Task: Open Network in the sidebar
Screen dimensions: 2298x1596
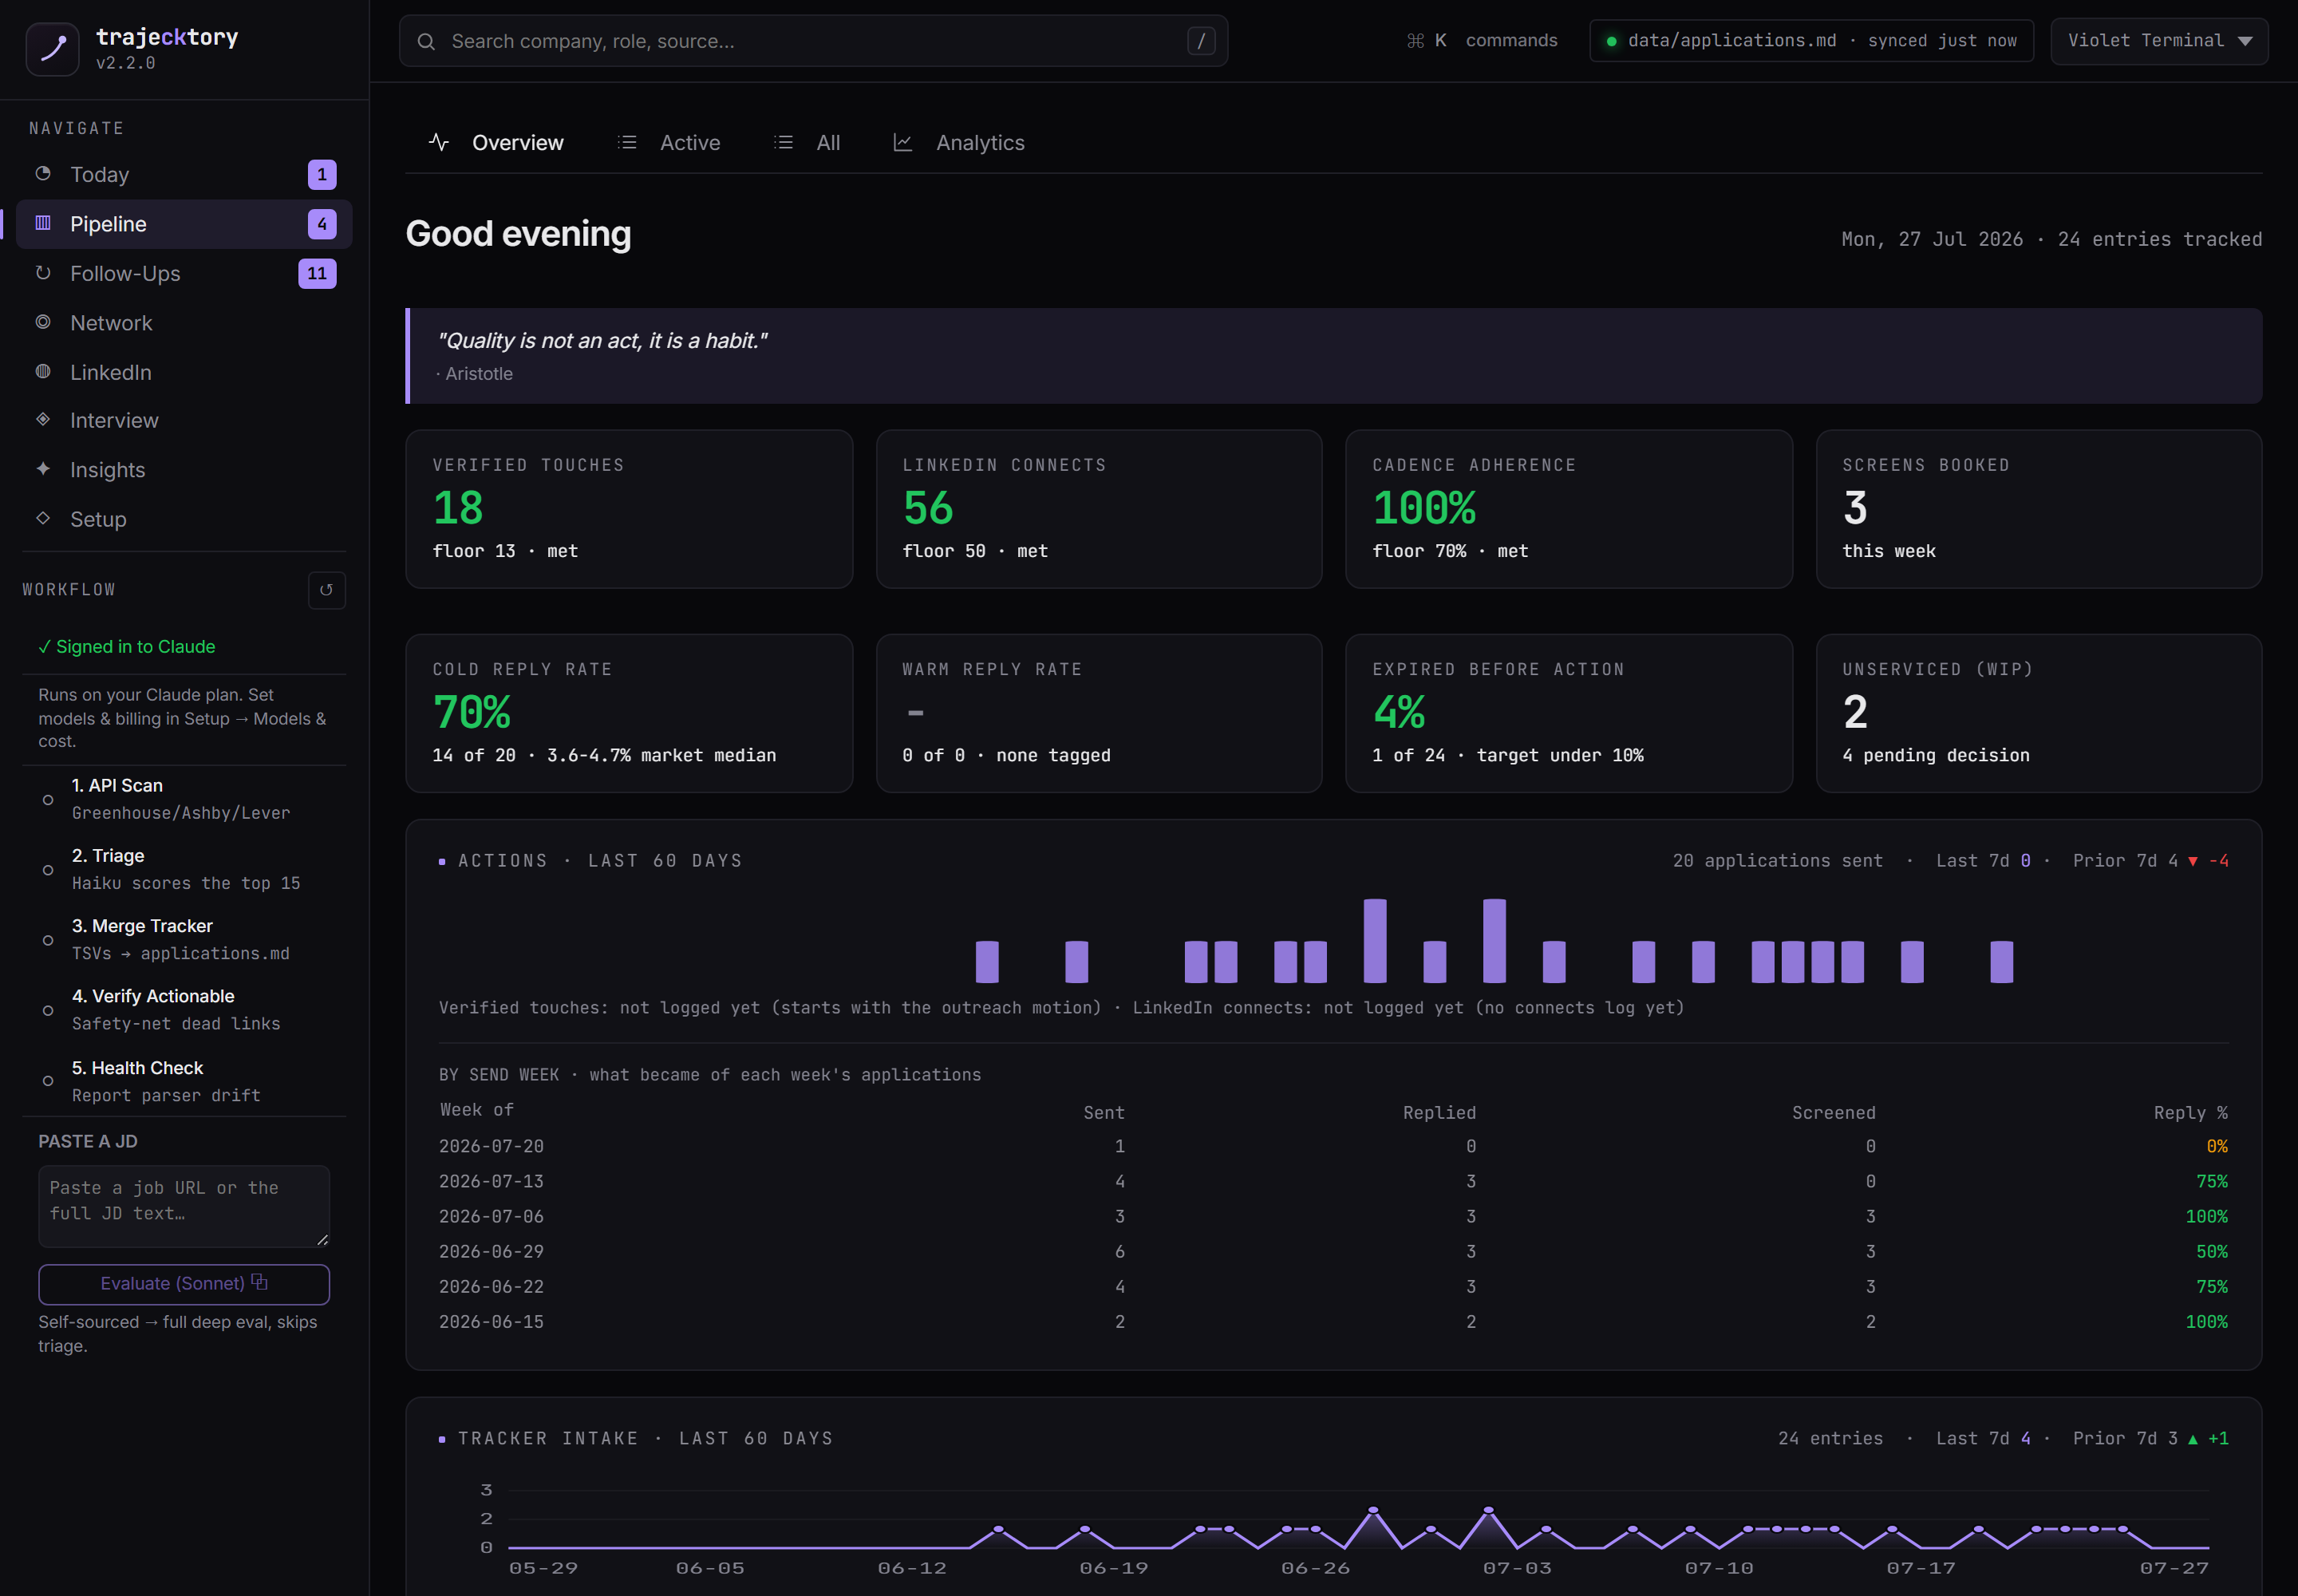Action: point(184,323)
